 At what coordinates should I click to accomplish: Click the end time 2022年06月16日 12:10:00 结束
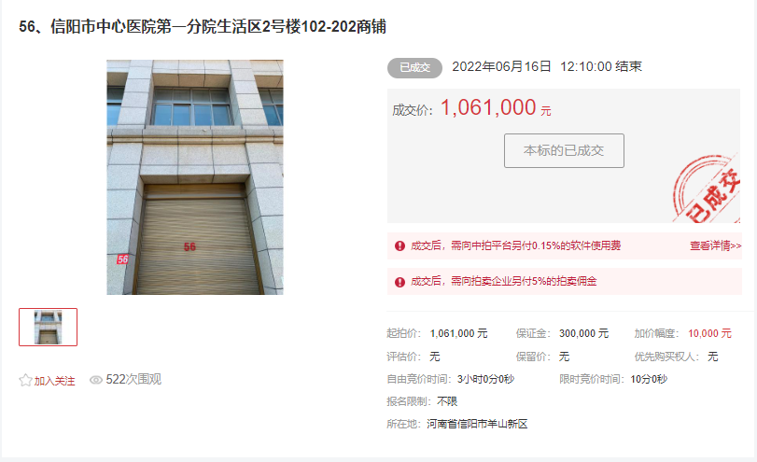tap(547, 66)
